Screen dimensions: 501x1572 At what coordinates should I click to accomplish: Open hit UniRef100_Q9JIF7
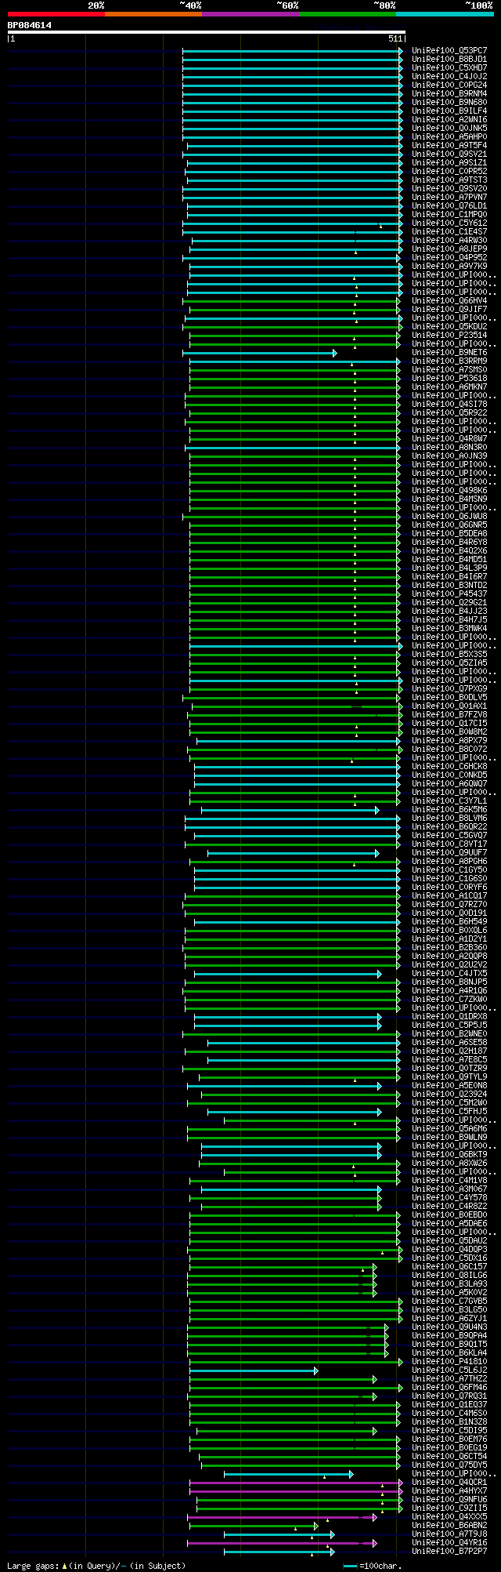(x=449, y=310)
